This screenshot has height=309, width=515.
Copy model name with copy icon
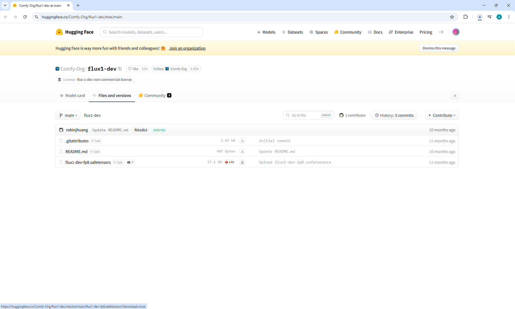pos(120,69)
